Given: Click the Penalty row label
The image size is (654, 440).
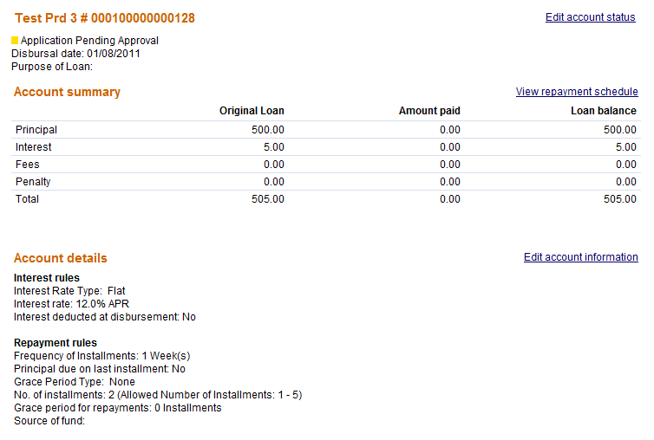Looking at the screenshot, I should click(33, 182).
